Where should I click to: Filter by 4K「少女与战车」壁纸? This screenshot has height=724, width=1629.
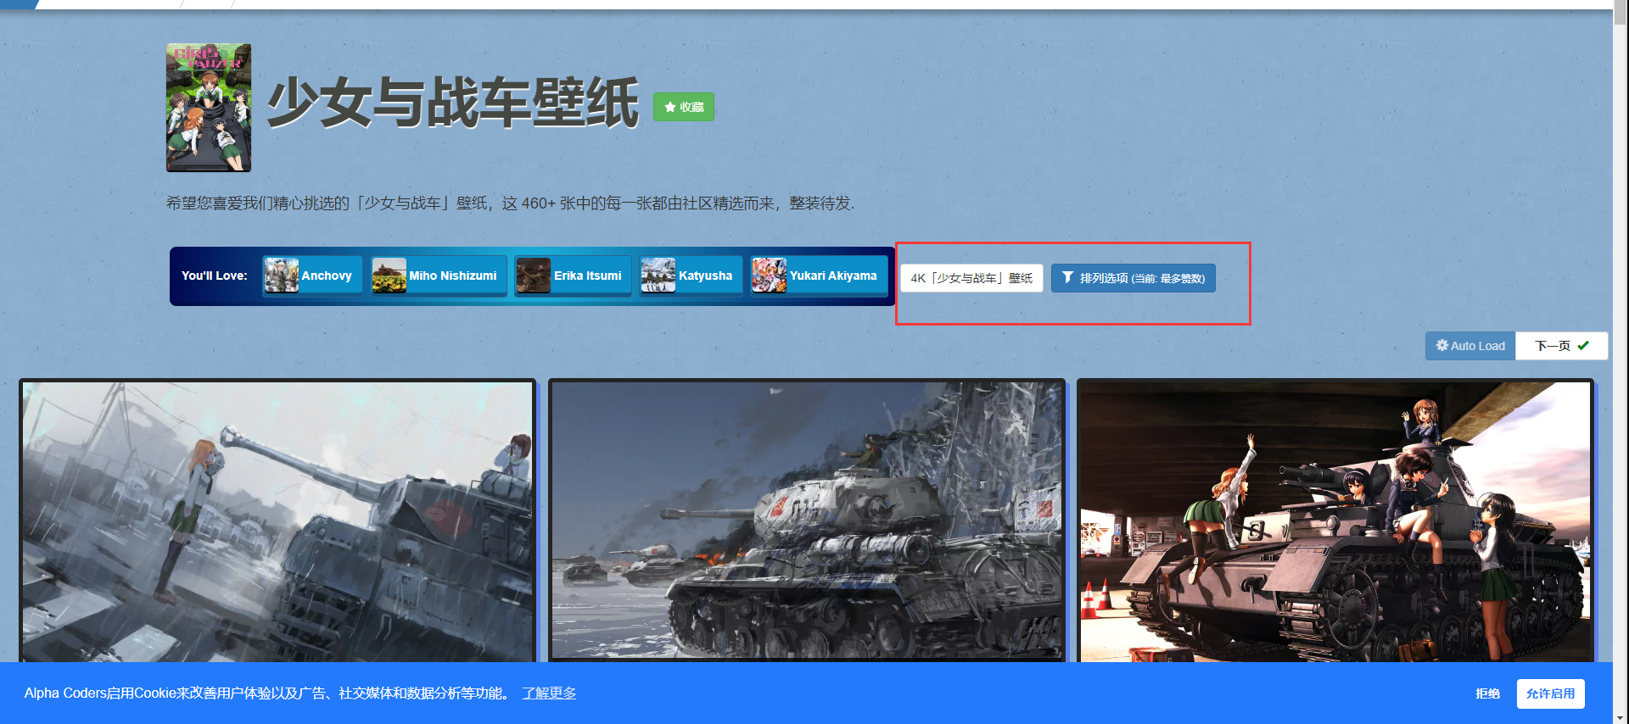971,278
